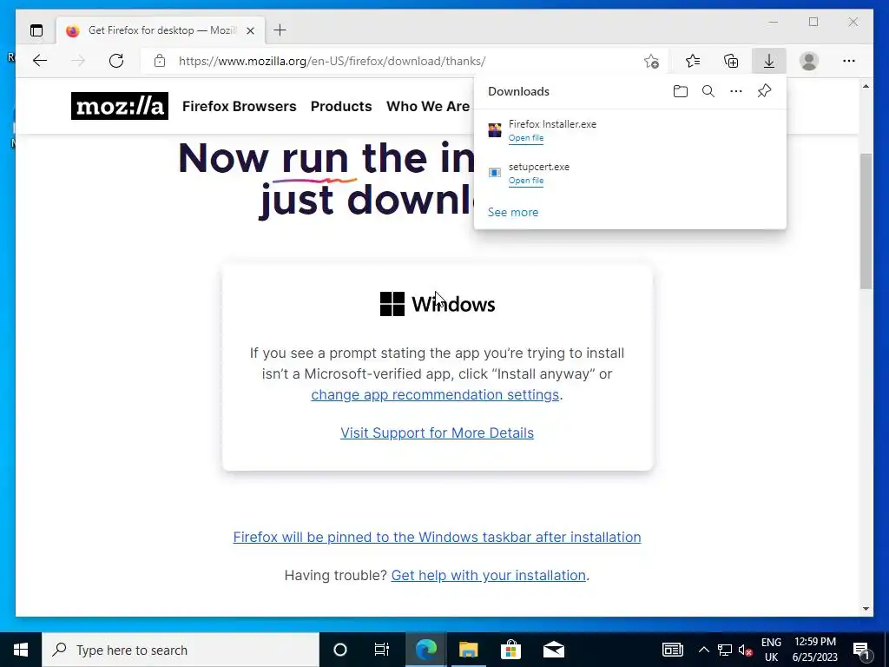Open Mail app from taskbar
This screenshot has height=667, width=889.
(x=553, y=650)
